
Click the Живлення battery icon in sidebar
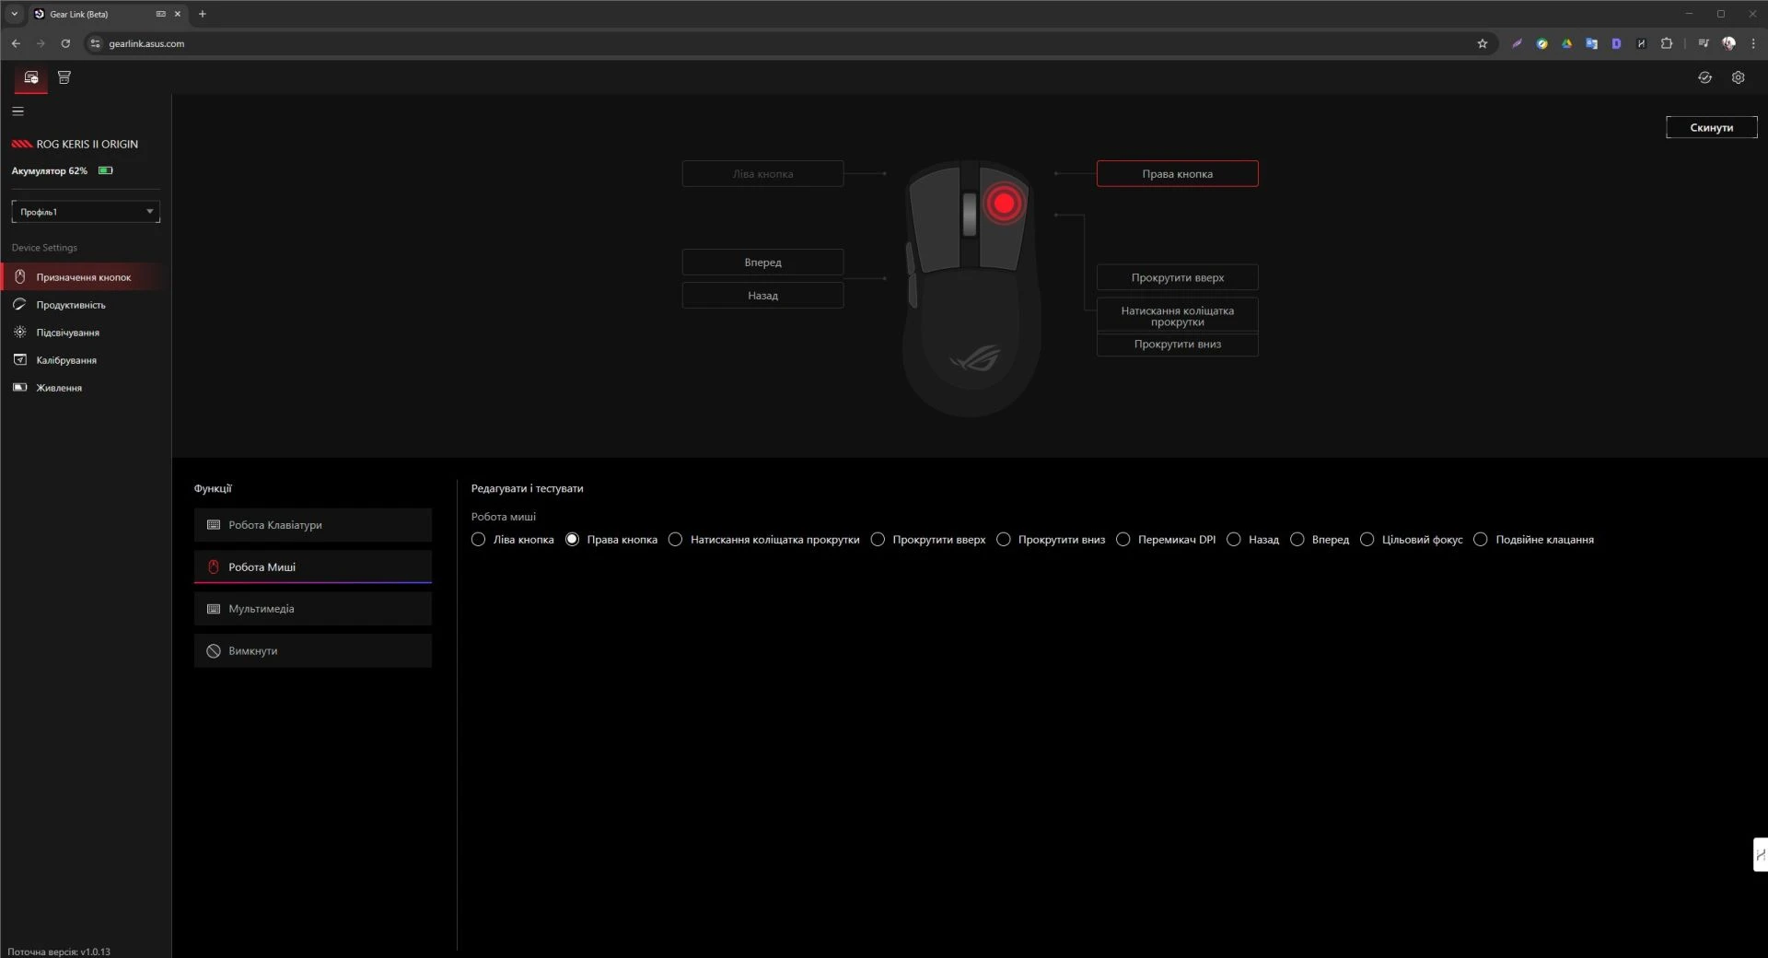click(19, 388)
